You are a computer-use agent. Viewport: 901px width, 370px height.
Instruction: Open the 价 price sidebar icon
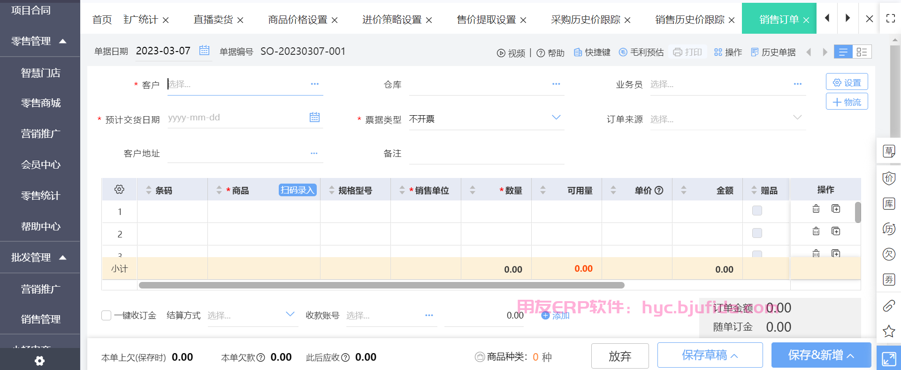(x=889, y=178)
